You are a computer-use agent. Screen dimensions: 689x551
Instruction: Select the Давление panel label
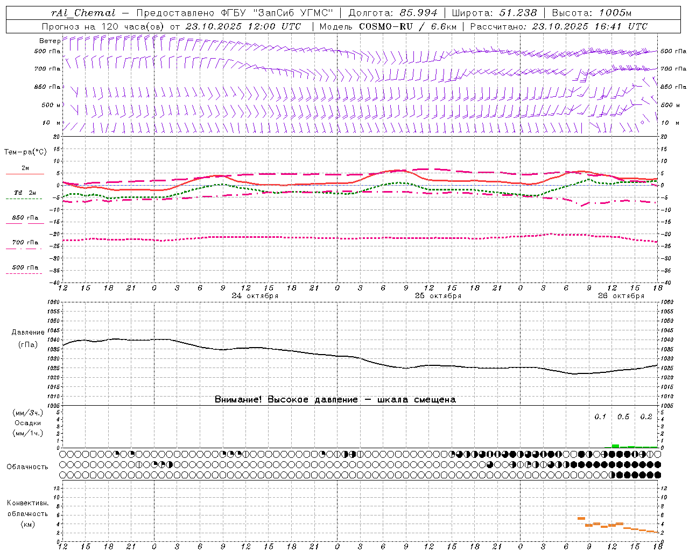coord(28,333)
